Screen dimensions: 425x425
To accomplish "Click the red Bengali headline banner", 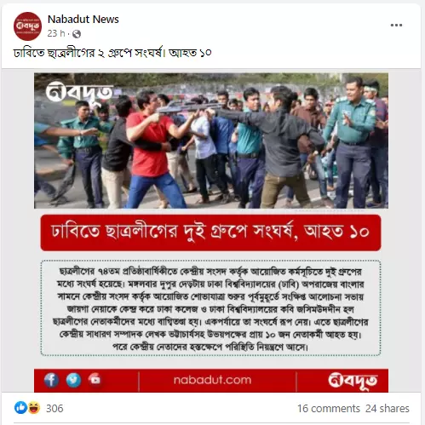I will click(x=210, y=233).
